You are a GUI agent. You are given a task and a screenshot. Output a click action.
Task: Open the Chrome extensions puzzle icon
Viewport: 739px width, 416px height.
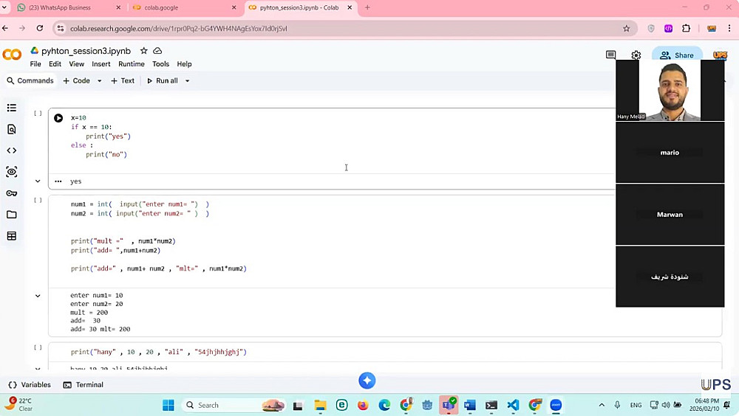pyautogui.click(x=687, y=28)
